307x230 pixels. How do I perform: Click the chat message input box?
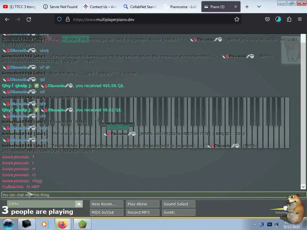point(154,195)
